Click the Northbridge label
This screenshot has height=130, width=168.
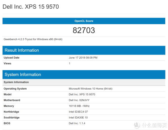pyautogui.click(x=11, y=112)
